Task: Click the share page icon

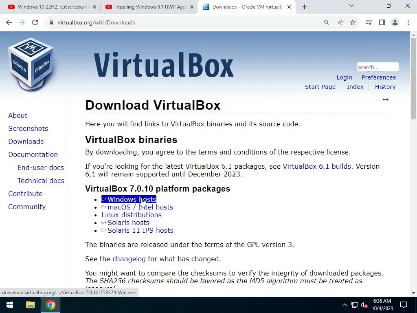Action: pos(340,23)
